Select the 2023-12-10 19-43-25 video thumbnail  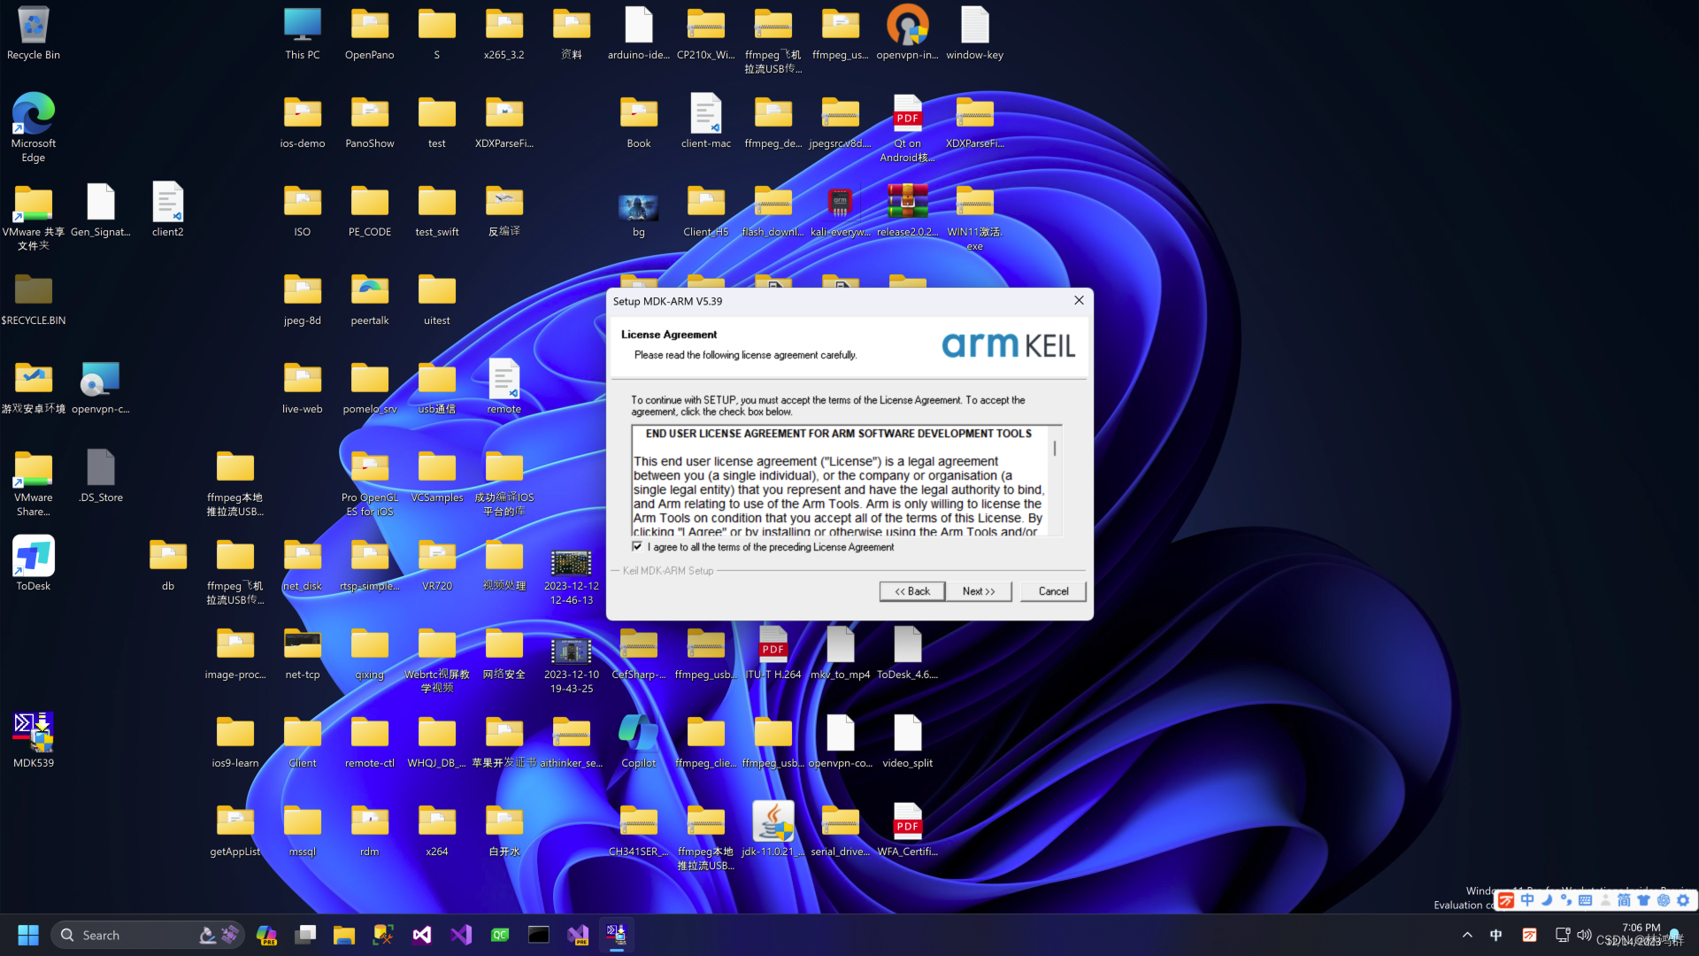point(572,667)
